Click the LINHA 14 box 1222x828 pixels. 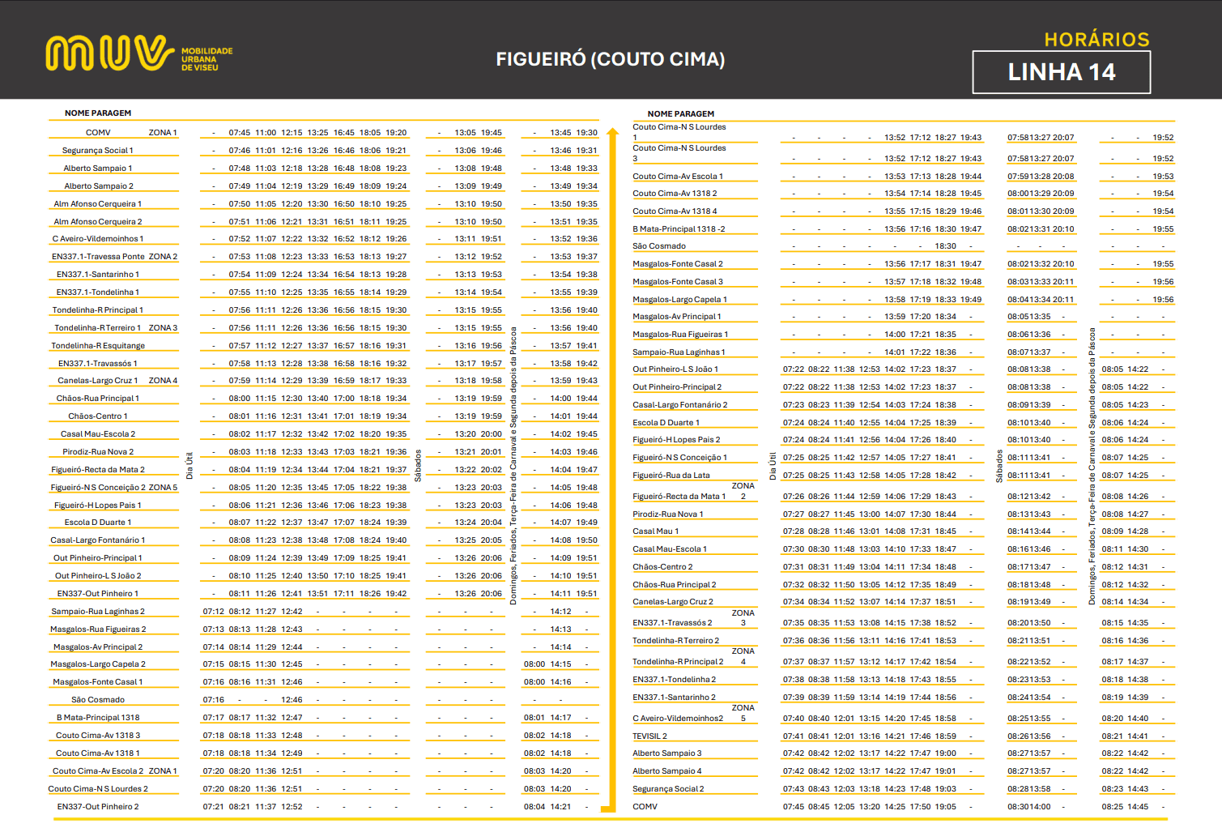pyautogui.click(x=1061, y=73)
